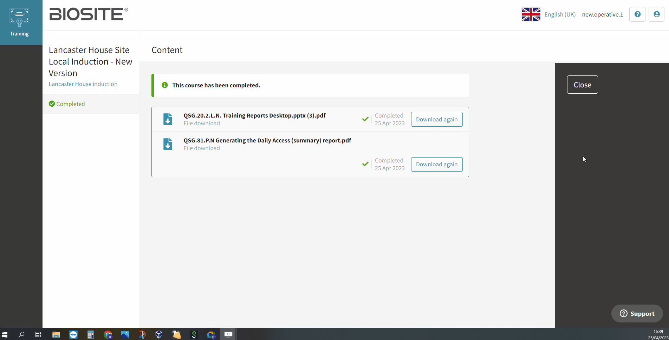Open the Training module icon

pyautogui.click(x=19, y=22)
